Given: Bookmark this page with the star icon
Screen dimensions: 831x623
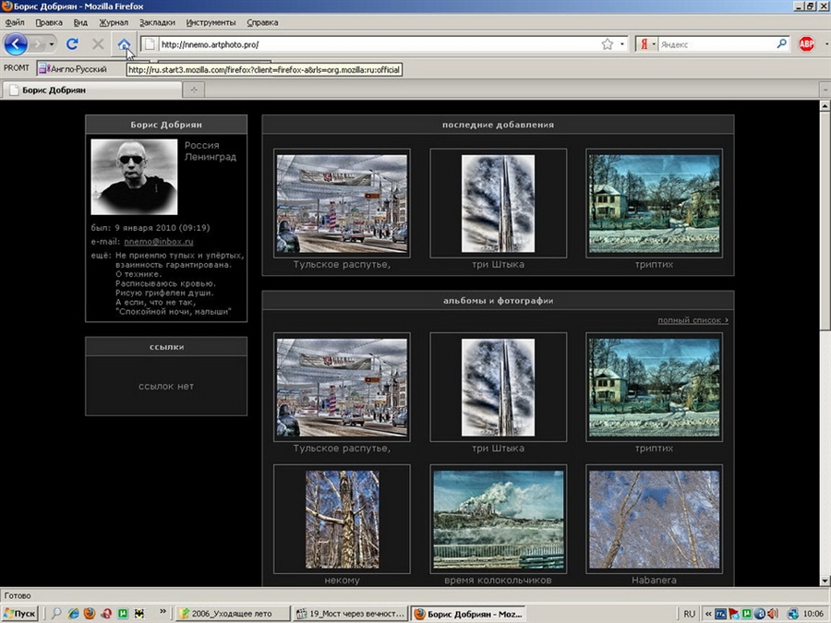Looking at the screenshot, I should pyautogui.click(x=608, y=43).
